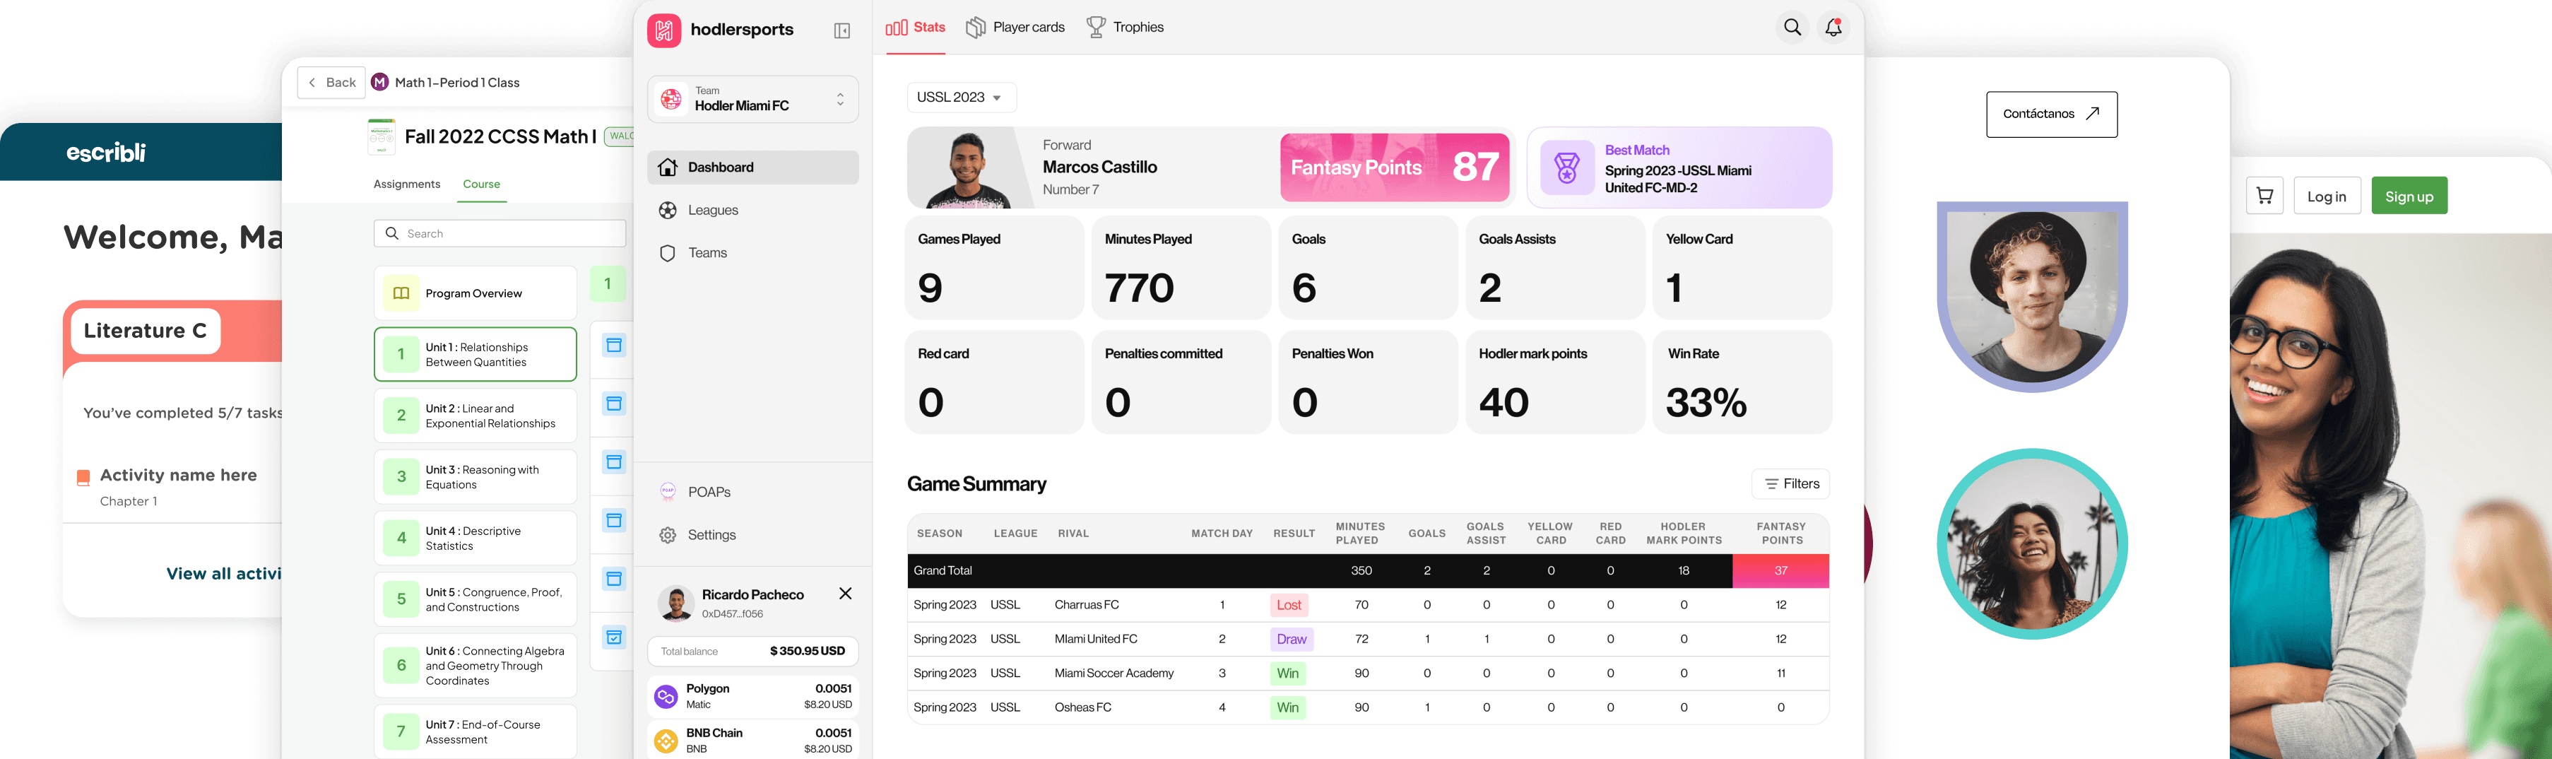This screenshot has height=759, width=2552.
Task: Open search with the magnifier icon
Action: click(x=1792, y=28)
